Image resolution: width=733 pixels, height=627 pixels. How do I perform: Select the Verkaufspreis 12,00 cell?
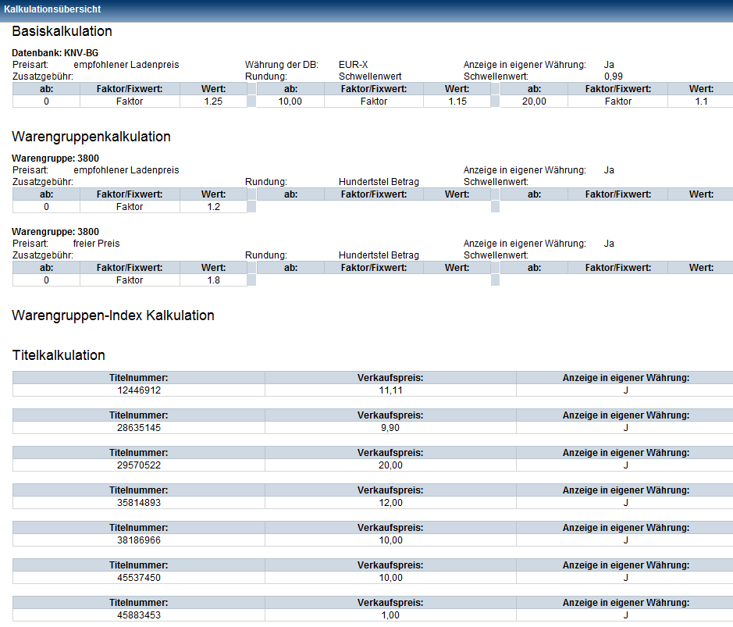tap(390, 503)
